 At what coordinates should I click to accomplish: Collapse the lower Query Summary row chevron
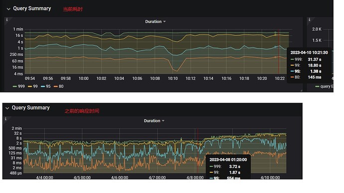(7, 108)
